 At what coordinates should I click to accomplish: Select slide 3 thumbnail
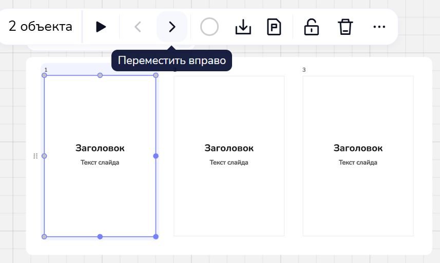point(358,156)
